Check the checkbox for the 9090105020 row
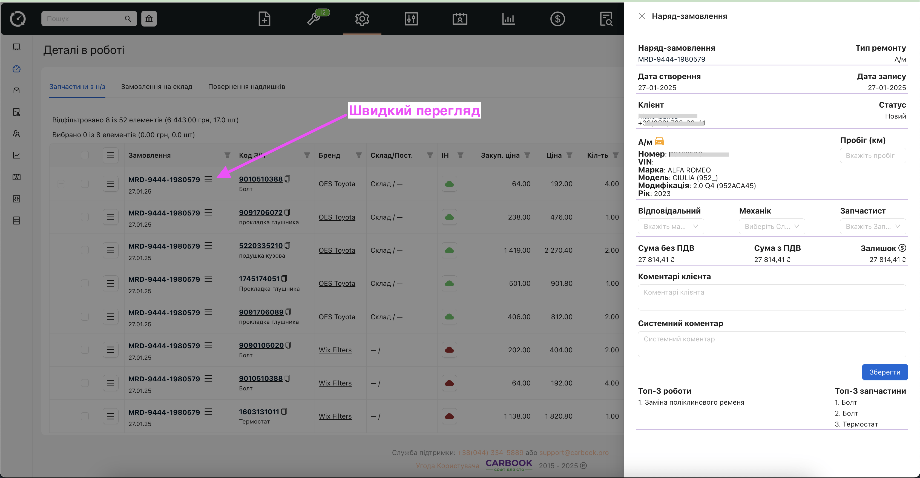Screen dimensions: 920x478 coord(85,350)
